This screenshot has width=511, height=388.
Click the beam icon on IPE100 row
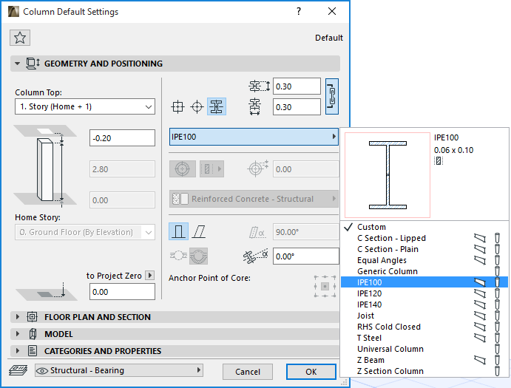480,282
